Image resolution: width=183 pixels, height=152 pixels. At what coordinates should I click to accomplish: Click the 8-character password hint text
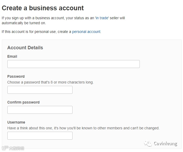point(50,82)
